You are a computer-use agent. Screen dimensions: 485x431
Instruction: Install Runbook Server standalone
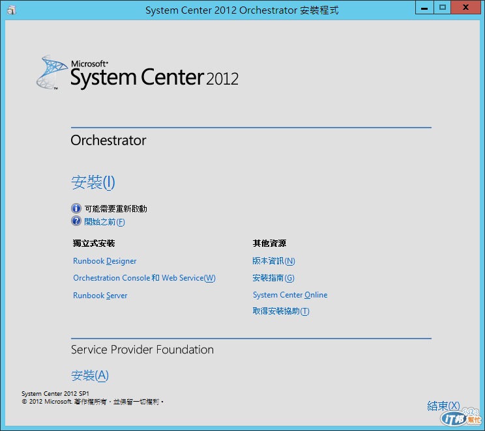pyautogui.click(x=100, y=296)
